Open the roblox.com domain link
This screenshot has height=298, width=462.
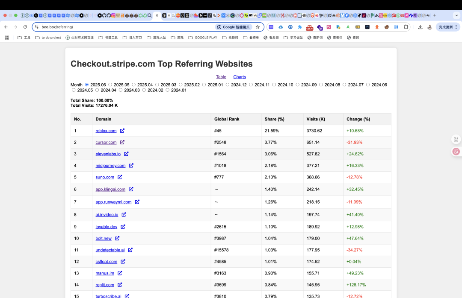click(x=106, y=131)
